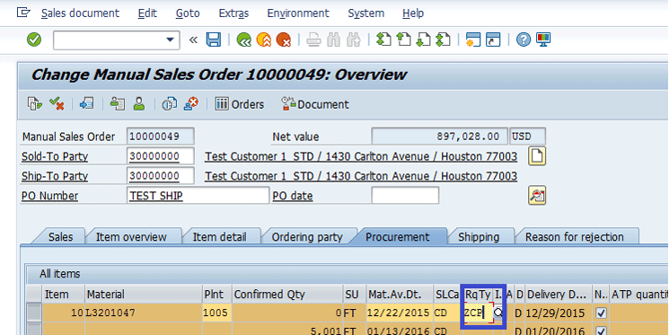Collapse the command field with double-arrow icon

click(193, 40)
